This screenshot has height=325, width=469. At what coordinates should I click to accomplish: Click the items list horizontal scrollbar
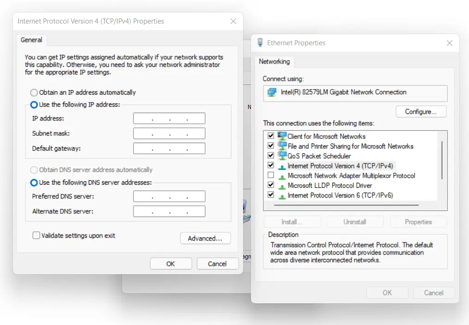[347, 205]
